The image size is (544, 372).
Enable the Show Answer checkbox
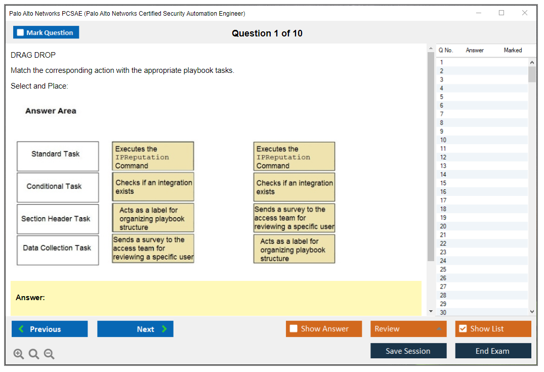[294, 328]
